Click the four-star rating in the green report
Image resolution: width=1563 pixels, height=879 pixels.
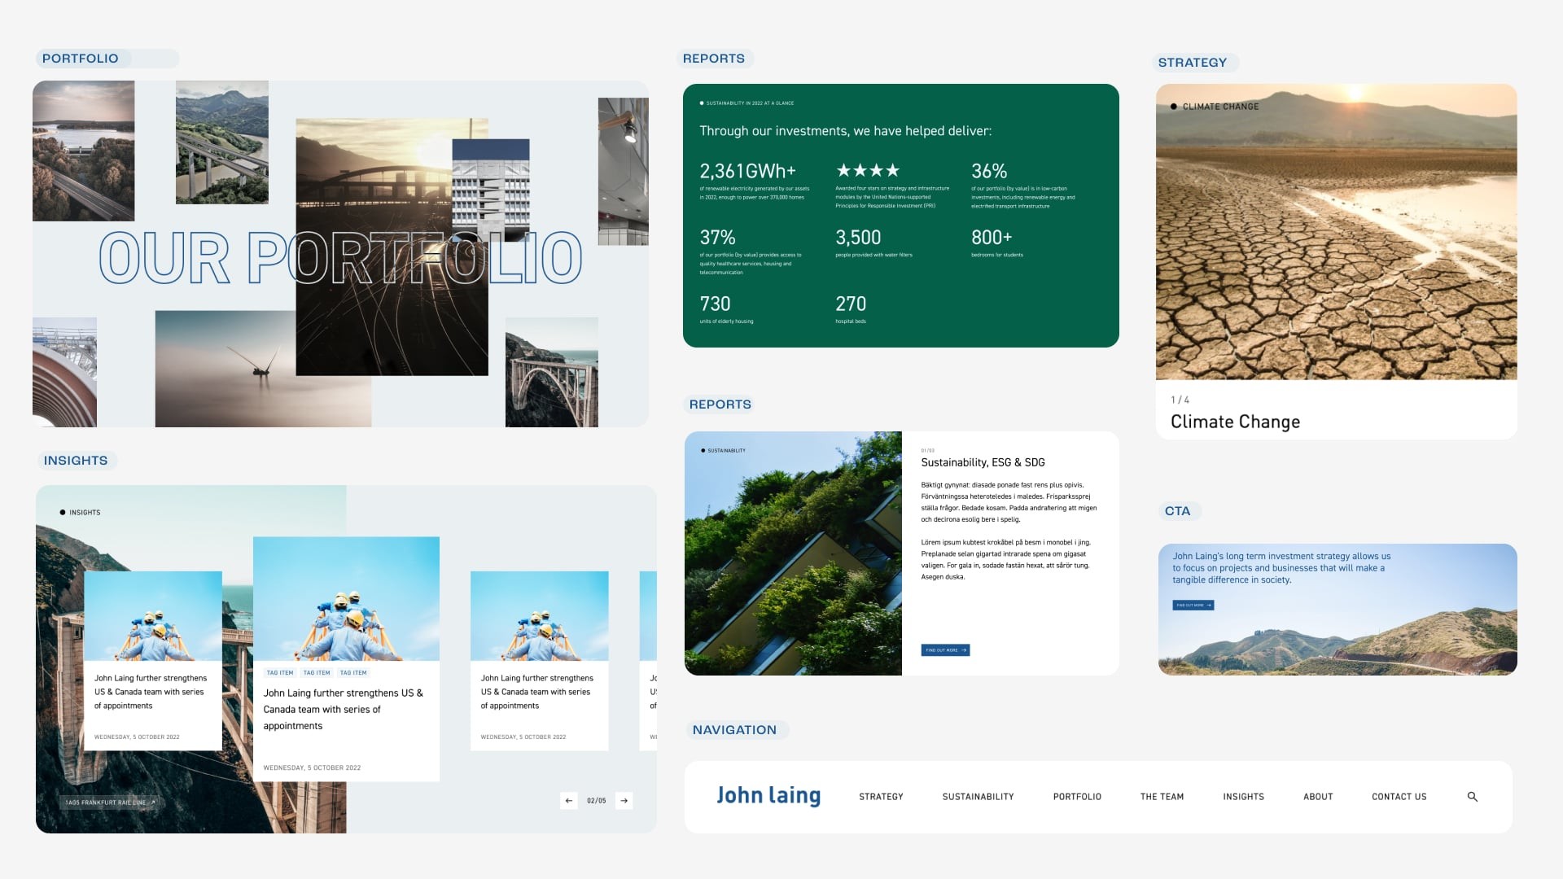click(868, 170)
